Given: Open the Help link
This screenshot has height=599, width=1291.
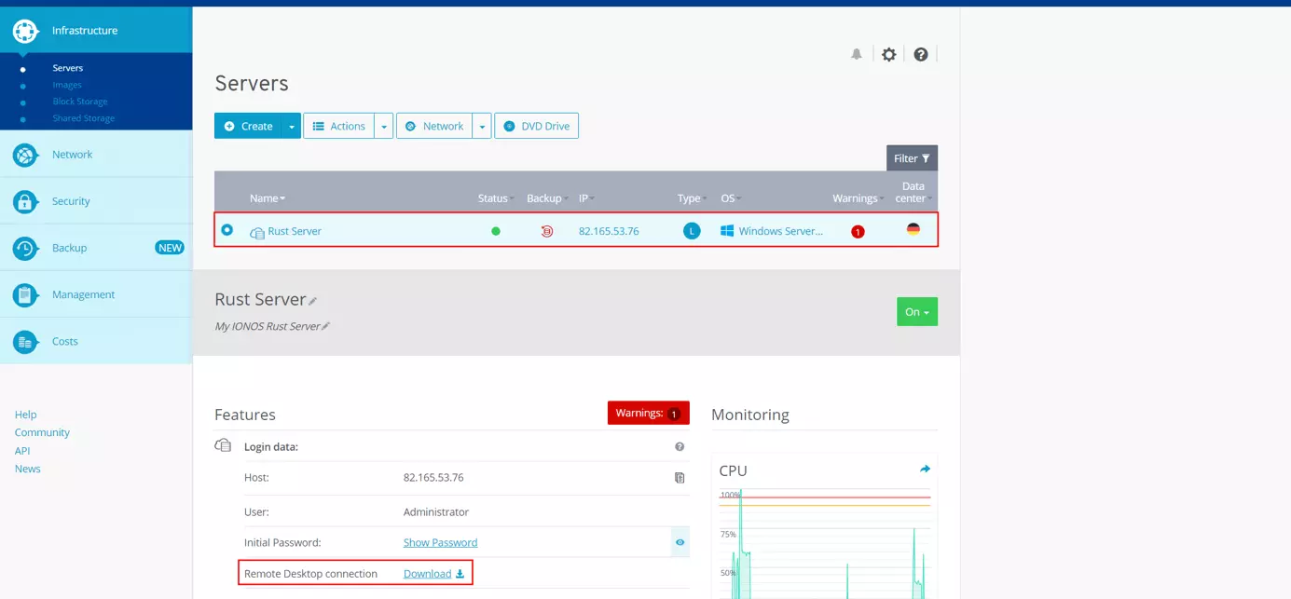Looking at the screenshot, I should pos(26,415).
